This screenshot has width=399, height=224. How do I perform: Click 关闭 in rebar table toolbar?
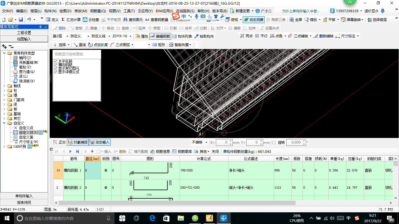point(215,151)
